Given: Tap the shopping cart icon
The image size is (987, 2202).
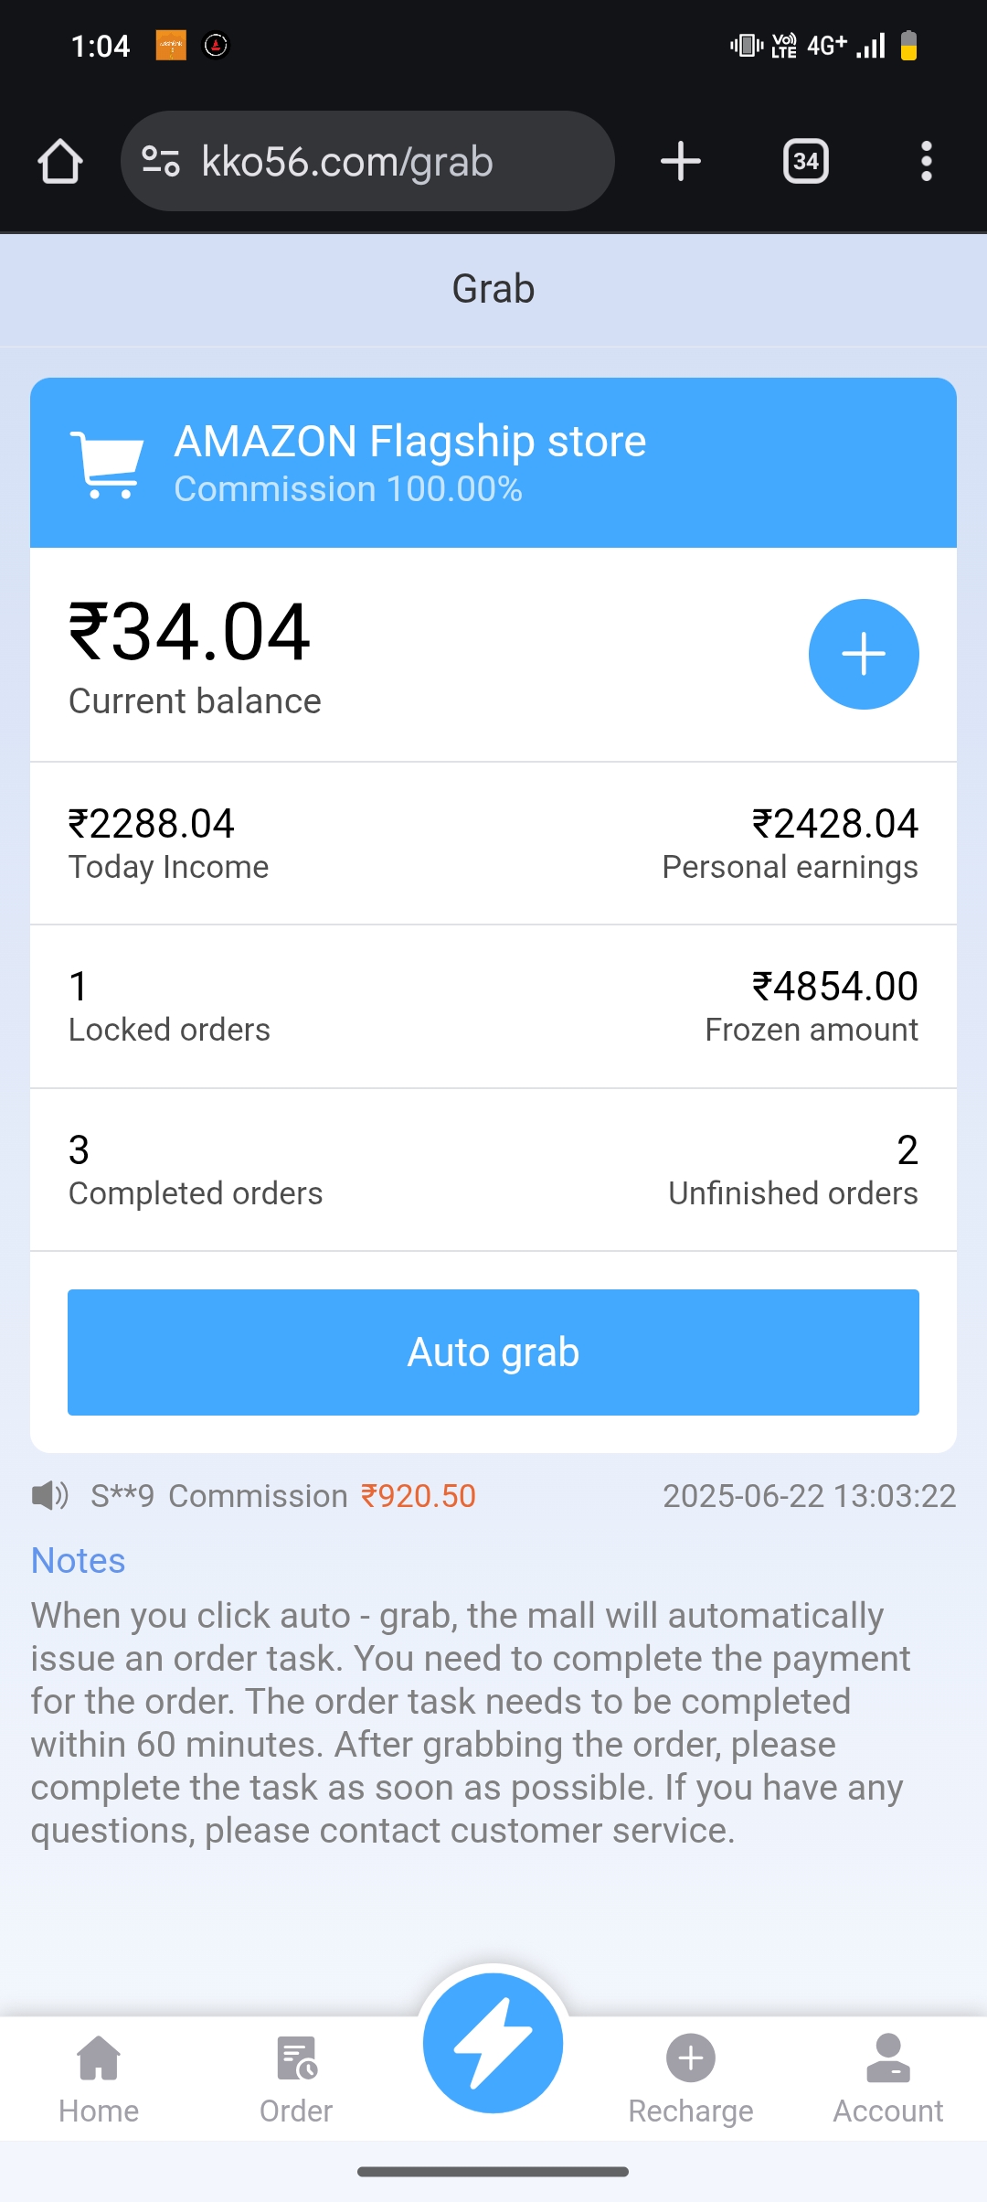Looking at the screenshot, I should click(107, 465).
